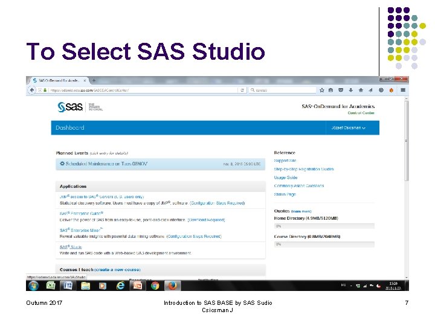The image size is (435, 326).
Task: Click the Dashboard heading
Action: (70, 128)
